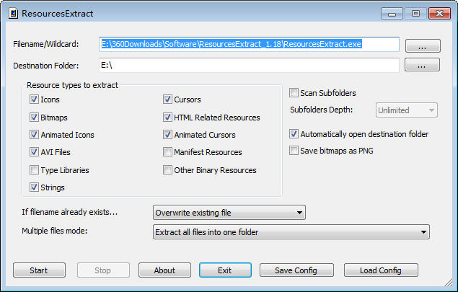This screenshot has height=292, width=458.
Task: Uncheck the Animated Cursors option
Action: pyautogui.click(x=167, y=134)
